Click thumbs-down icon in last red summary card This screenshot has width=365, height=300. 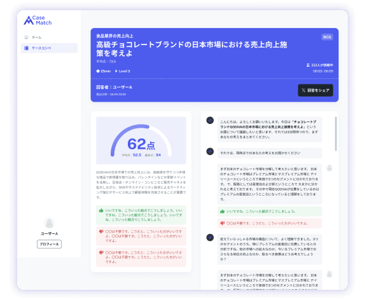[101, 252]
